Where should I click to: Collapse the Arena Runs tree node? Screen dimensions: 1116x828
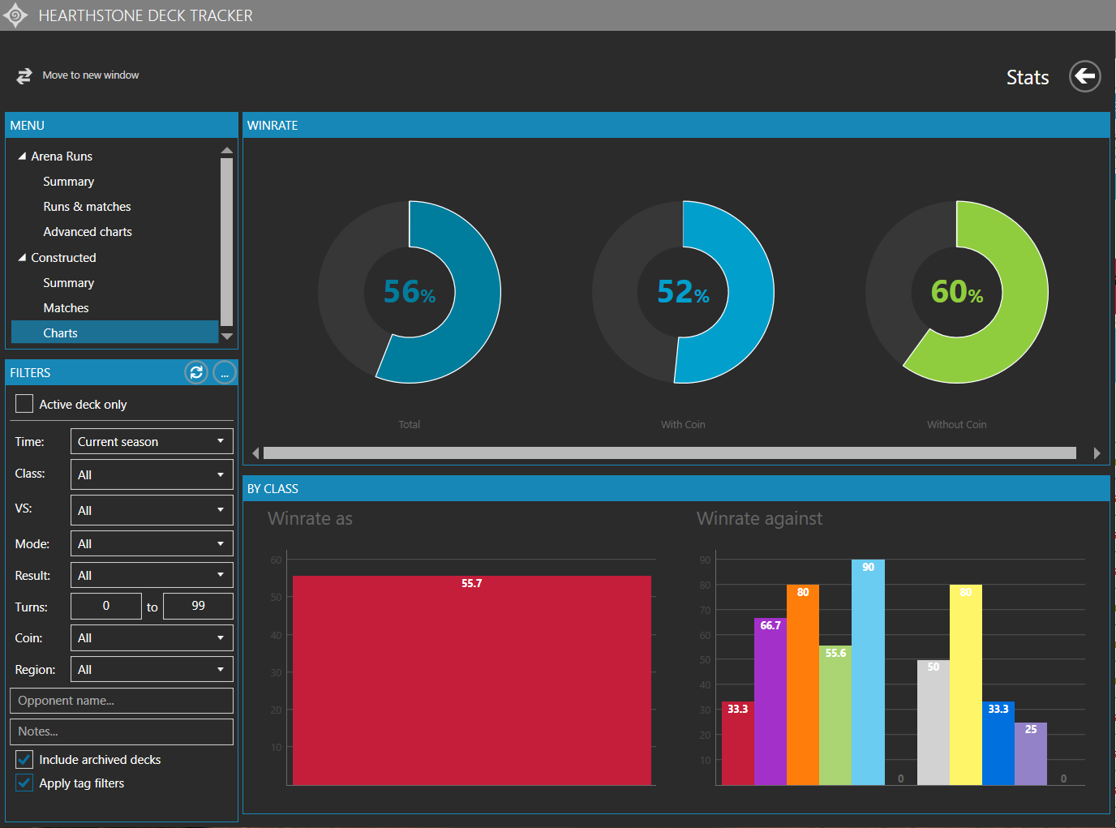[22, 156]
